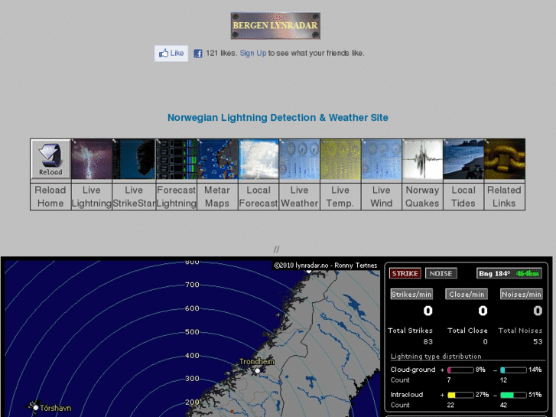Open the Local Tides beach icon
Screen dimensions: 556x417
click(x=463, y=159)
